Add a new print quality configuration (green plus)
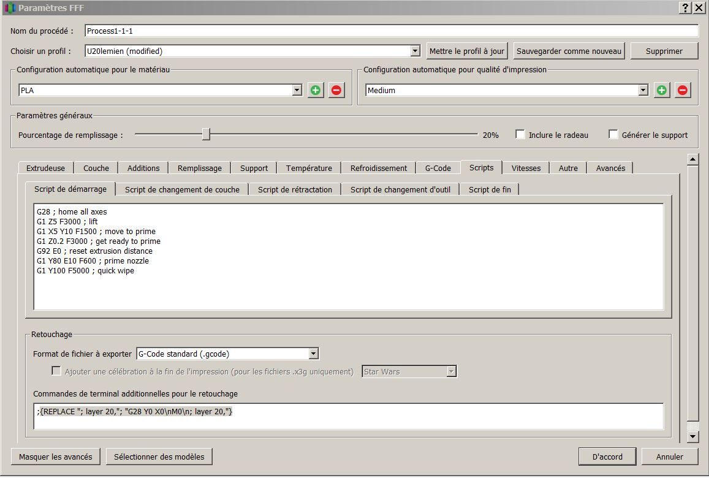The height and width of the screenshot is (478, 709). pos(662,90)
